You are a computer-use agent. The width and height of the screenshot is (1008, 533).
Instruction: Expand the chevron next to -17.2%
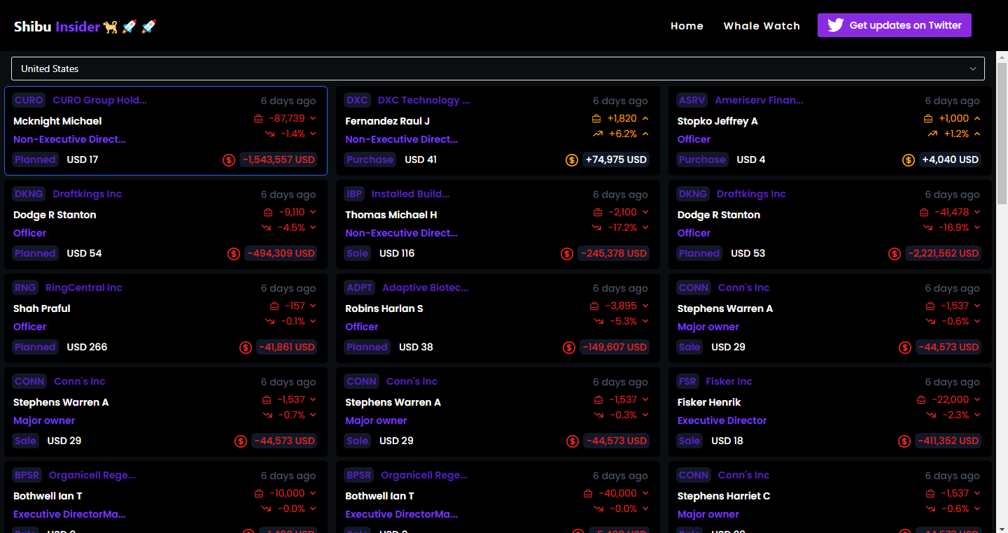[645, 227]
